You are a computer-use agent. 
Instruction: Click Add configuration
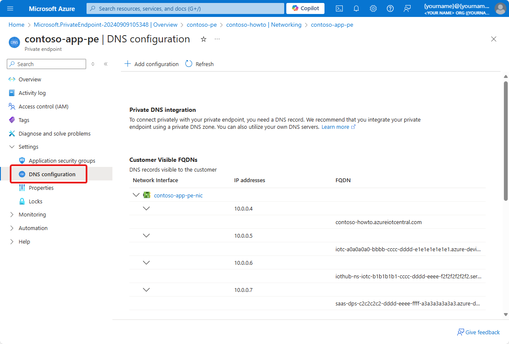[x=151, y=64]
